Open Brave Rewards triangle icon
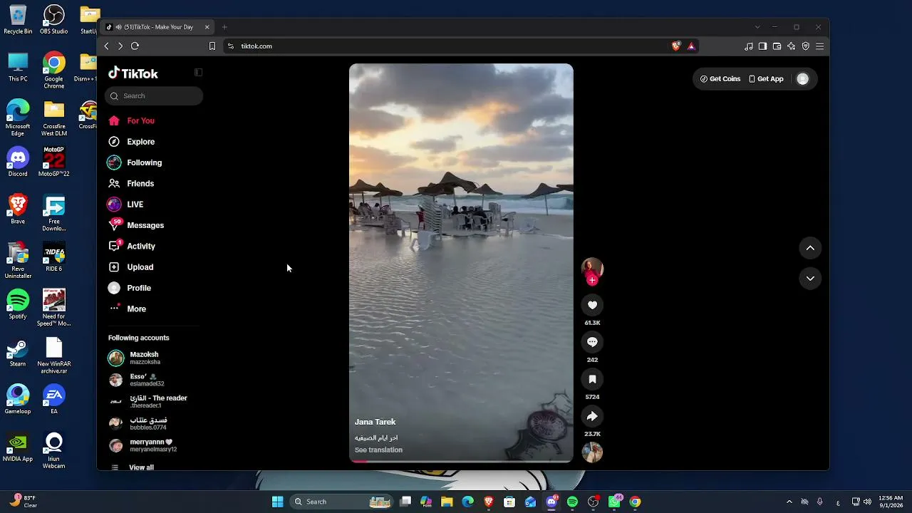Viewport: 912px width, 513px height. tap(691, 46)
